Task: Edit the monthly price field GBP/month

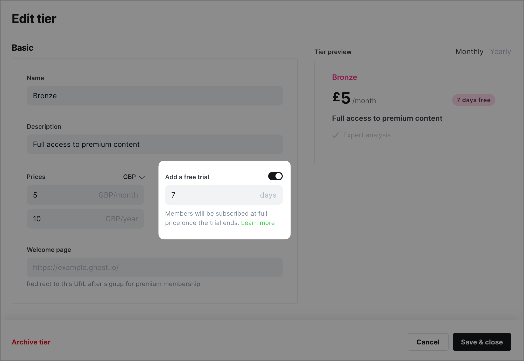Action: click(x=86, y=195)
